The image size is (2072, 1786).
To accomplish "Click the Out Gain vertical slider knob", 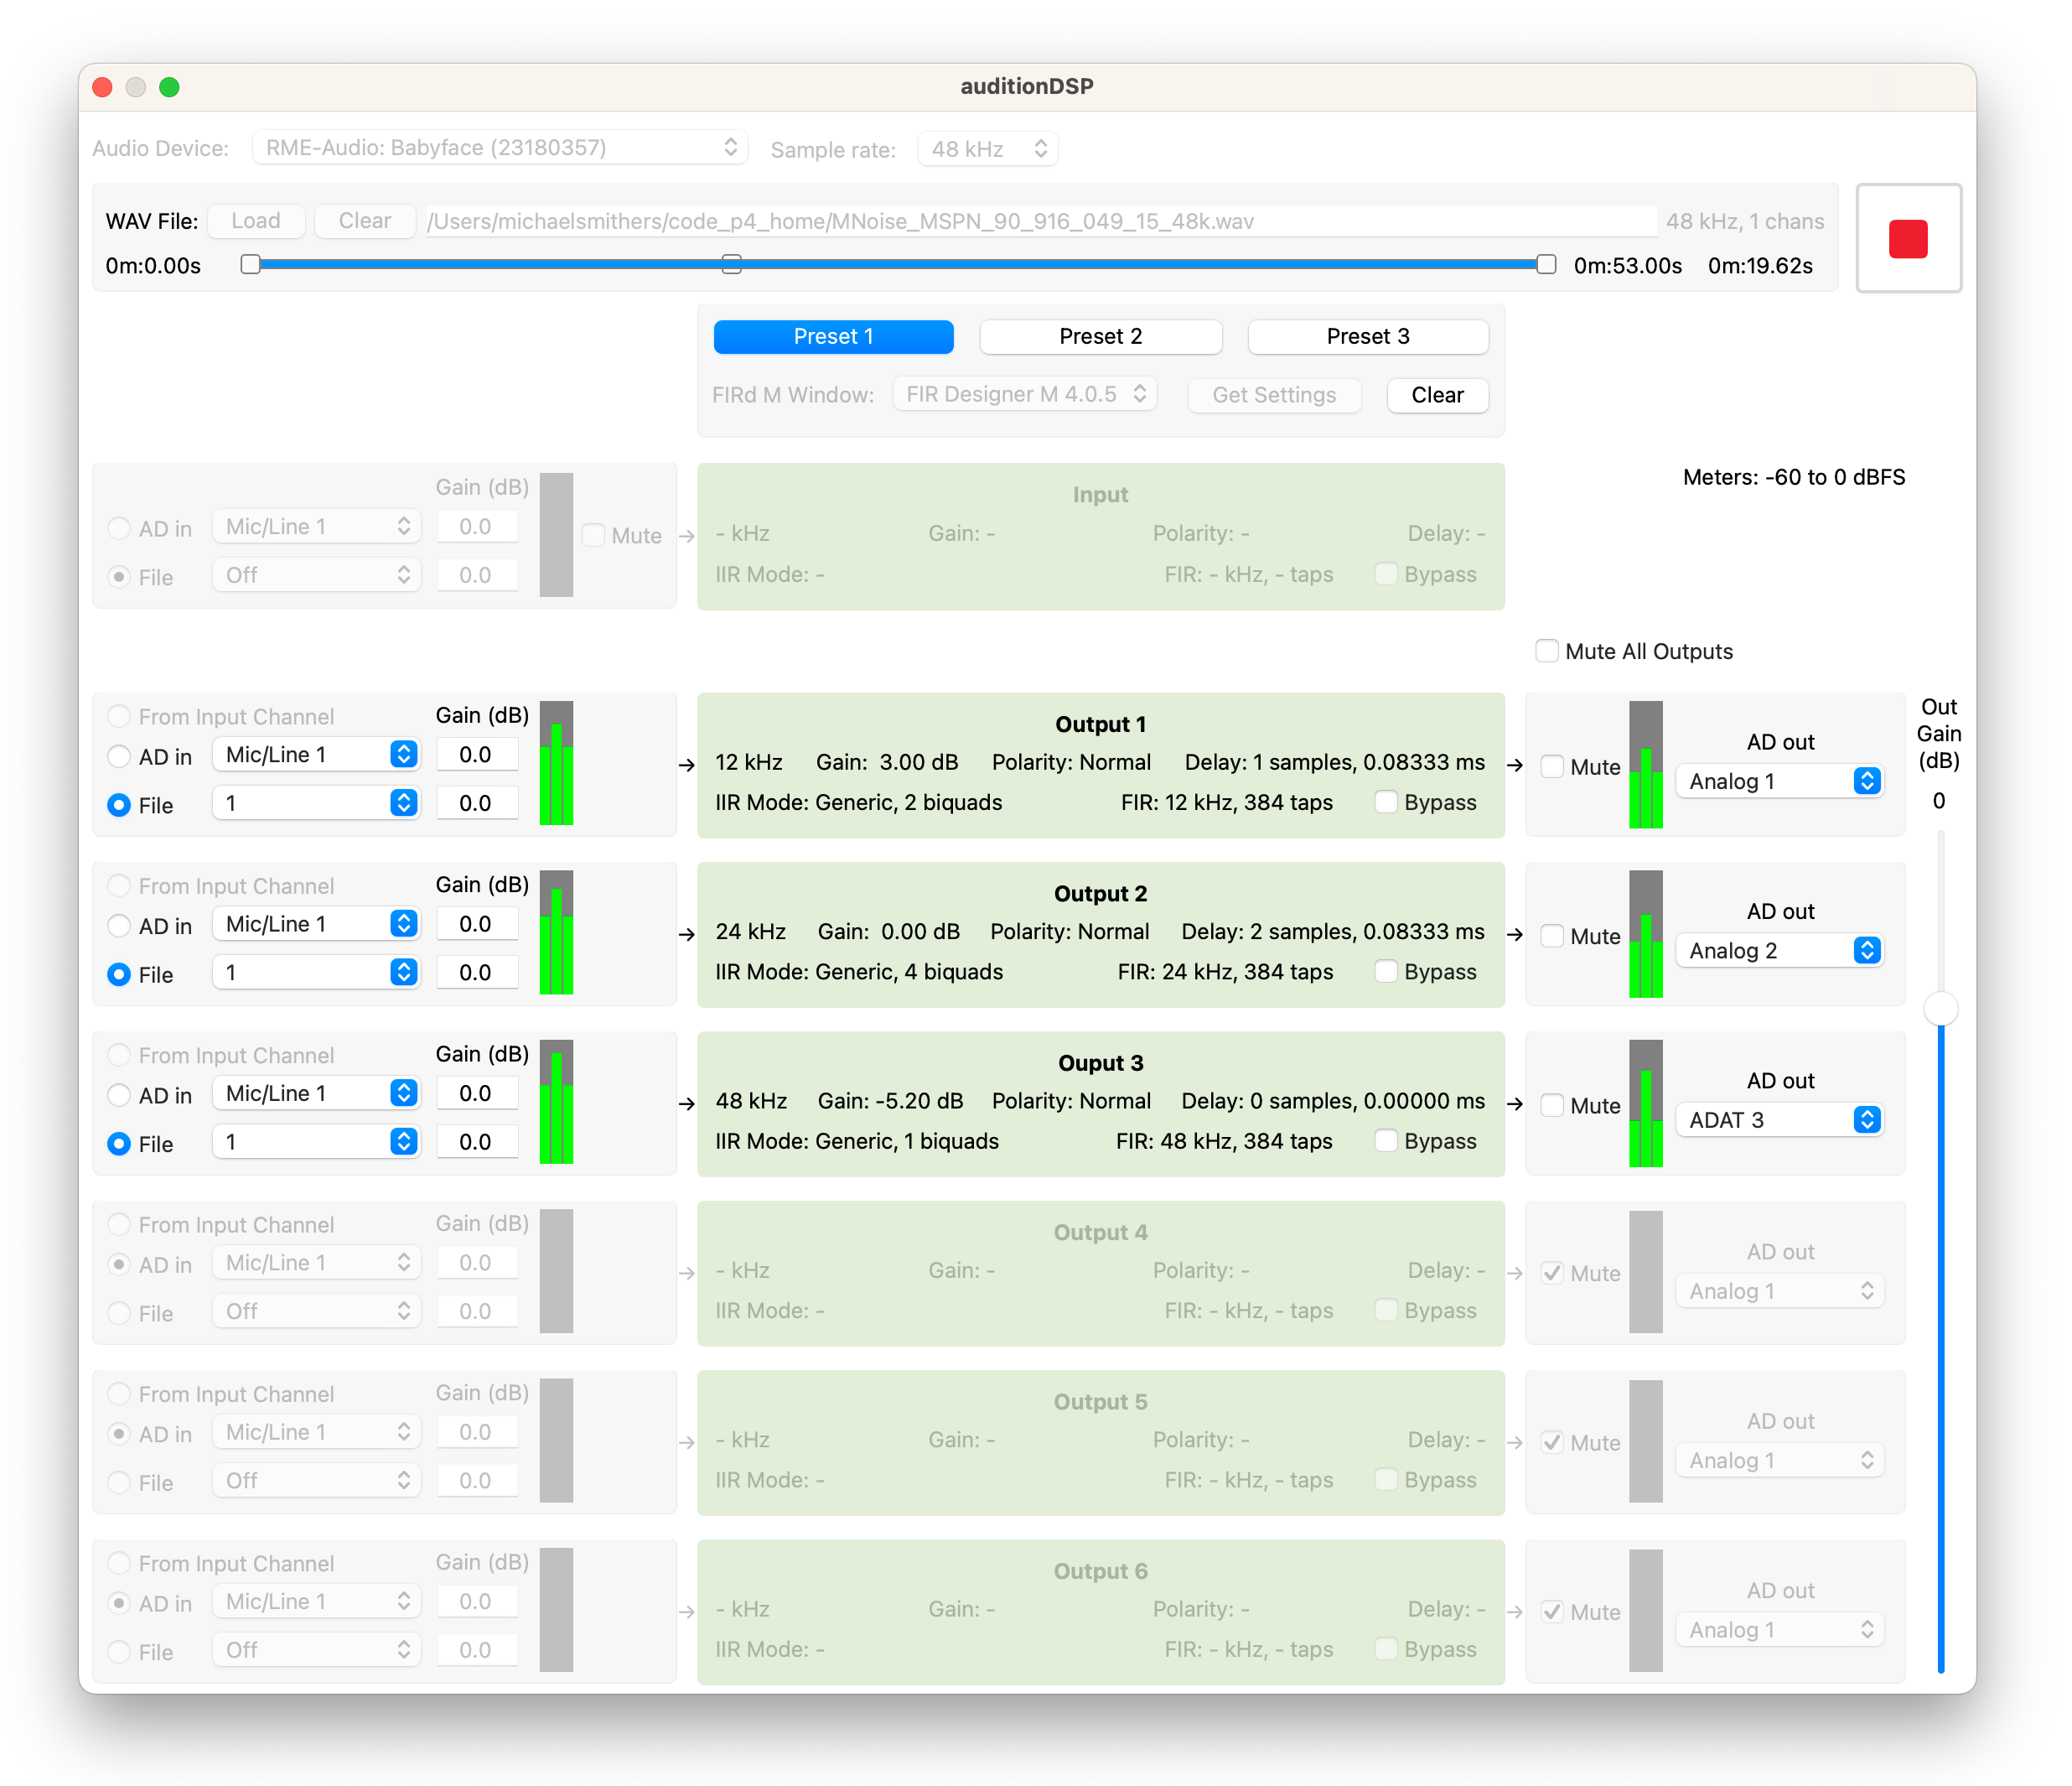I will coord(1940,1009).
